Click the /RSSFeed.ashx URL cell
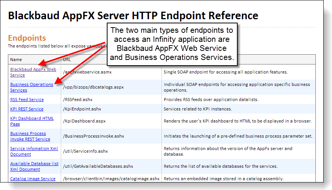The width and height of the screenshot is (332, 190). pyautogui.click(x=79, y=100)
